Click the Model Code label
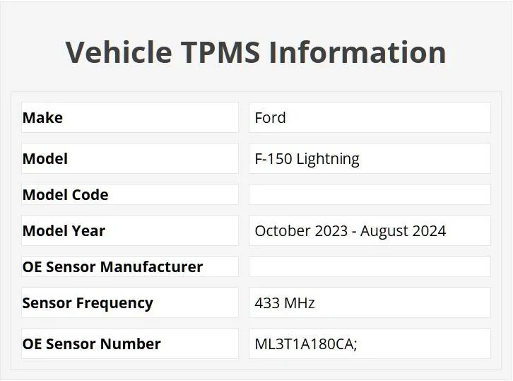This screenshot has height=381, width=513. [x=65, y=194]
